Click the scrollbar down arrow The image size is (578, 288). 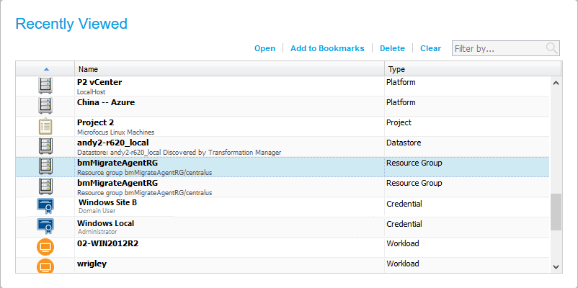pos(555,266)
